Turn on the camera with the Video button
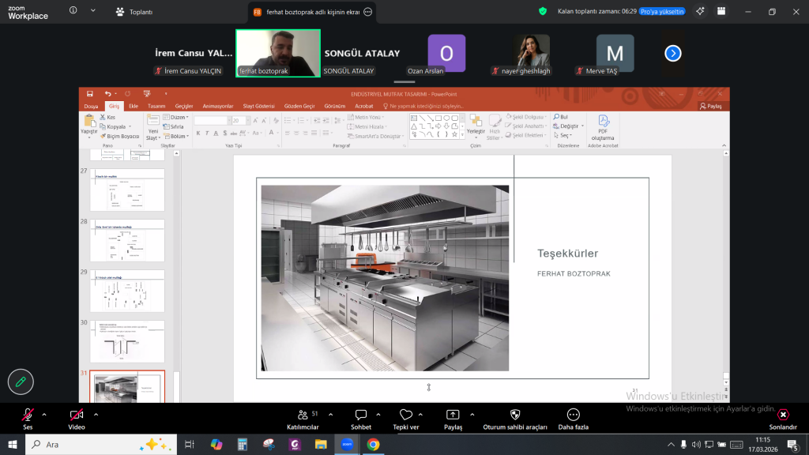 (x=76, y=415)
